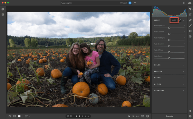The image size is (193, 119).
Task: Click the LIGHT panel heading
Action: point(157,20)
